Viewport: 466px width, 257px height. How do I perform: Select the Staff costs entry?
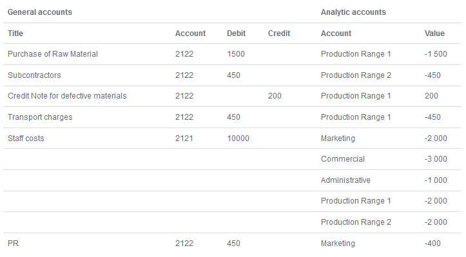tap(26, 138)
